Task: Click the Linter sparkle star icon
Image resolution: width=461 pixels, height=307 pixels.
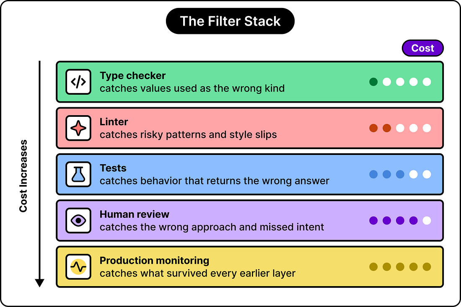Action: [78, 128]
